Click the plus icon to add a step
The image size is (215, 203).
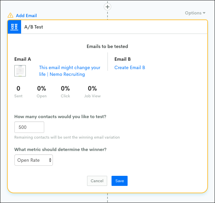click(107, 6)
